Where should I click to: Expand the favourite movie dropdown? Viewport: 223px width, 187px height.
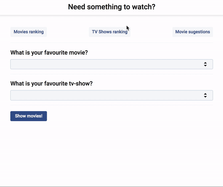click(x=111, y=64)
